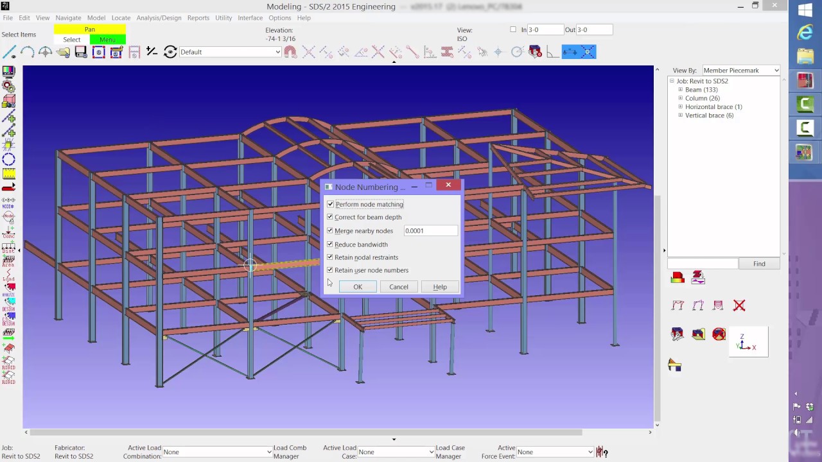Click the circular refresh arrows icon
This screenshot has width=822, height=462.
point(170,52)
